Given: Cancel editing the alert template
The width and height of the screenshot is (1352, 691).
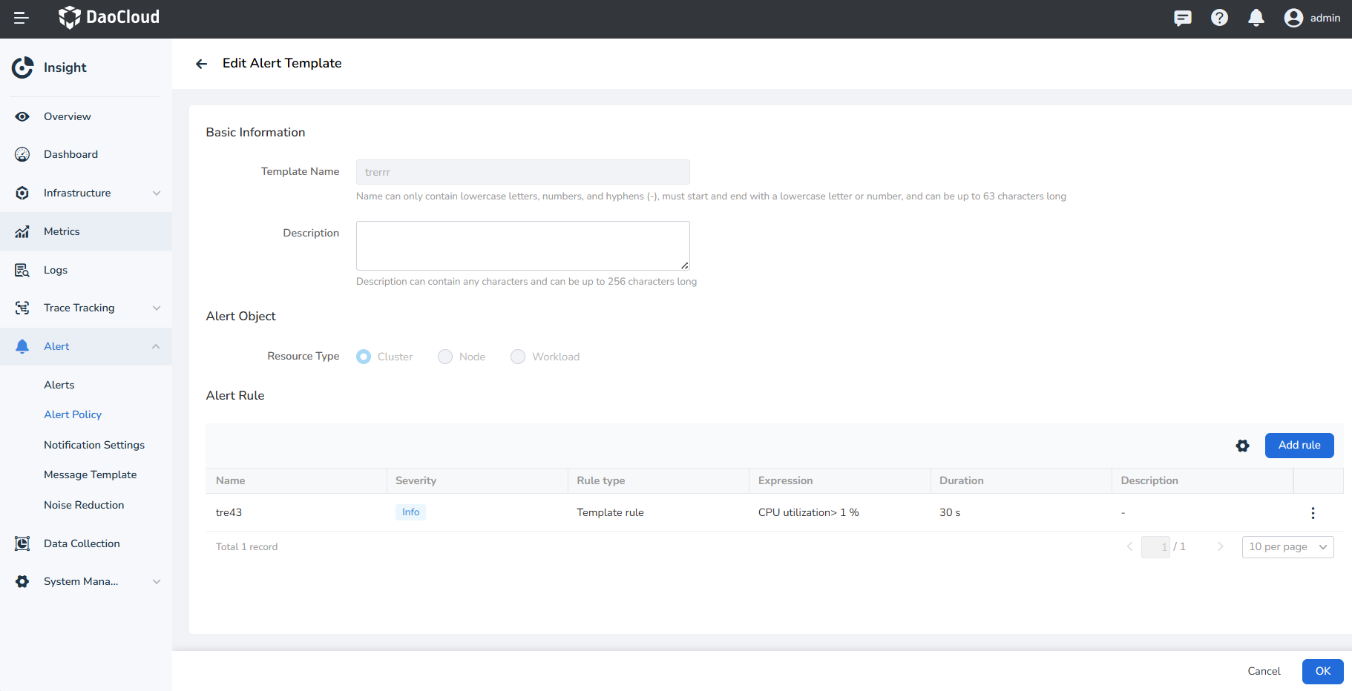Looking at the screenshot, I should pos(1264,671).
